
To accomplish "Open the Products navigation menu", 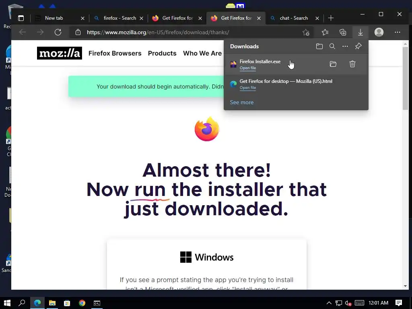I will click(162, 54).
